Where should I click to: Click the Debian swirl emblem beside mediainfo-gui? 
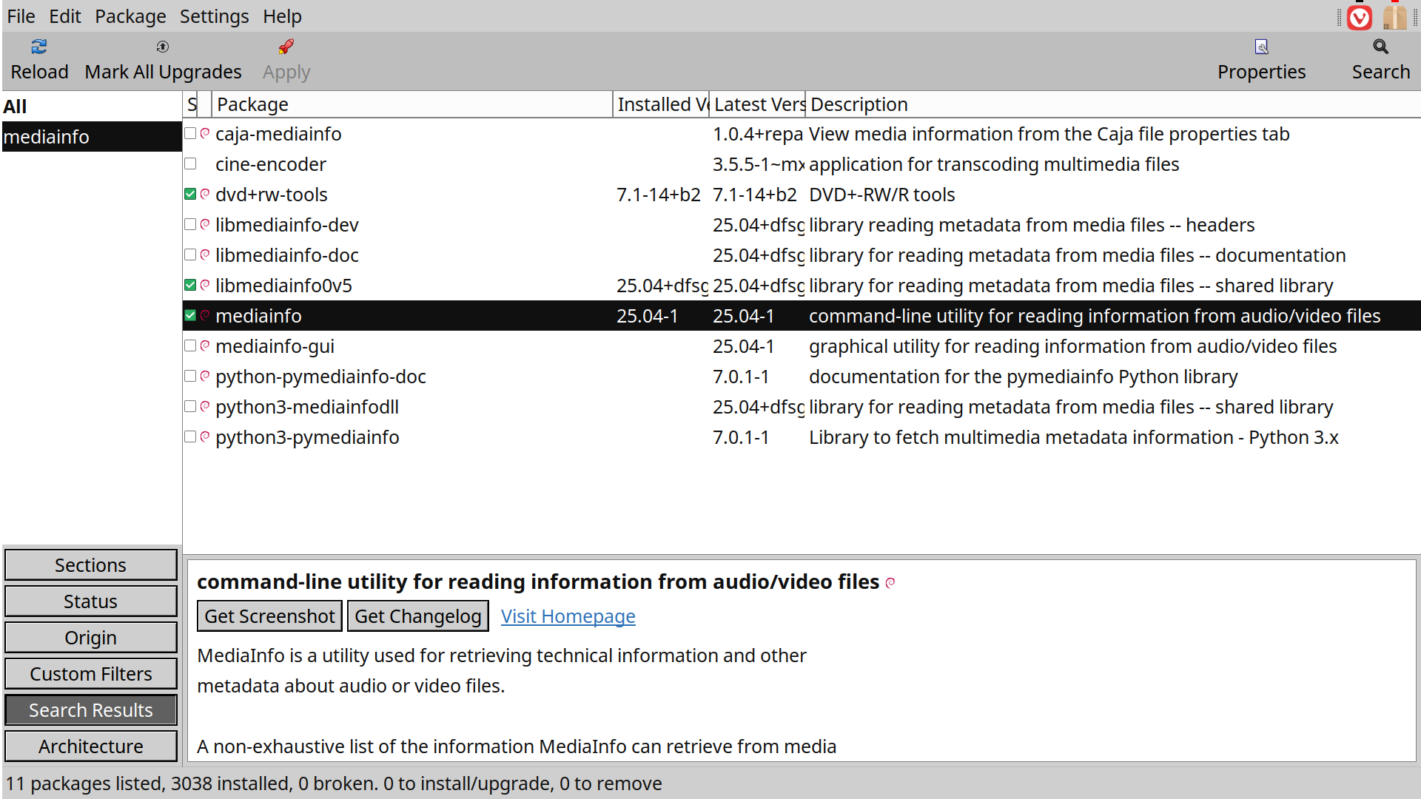coord(204,345)
